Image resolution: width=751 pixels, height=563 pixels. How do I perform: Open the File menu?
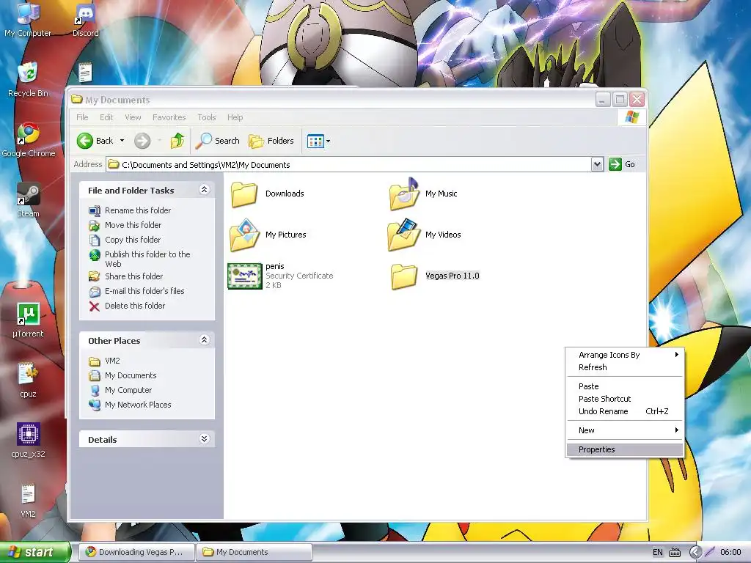click(82, 117)
